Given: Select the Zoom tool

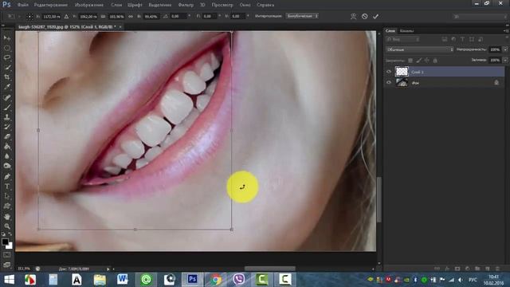Looking at the screenshot, I should coord(7,226).
